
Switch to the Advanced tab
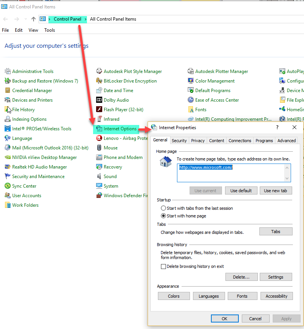coord(286,141)
